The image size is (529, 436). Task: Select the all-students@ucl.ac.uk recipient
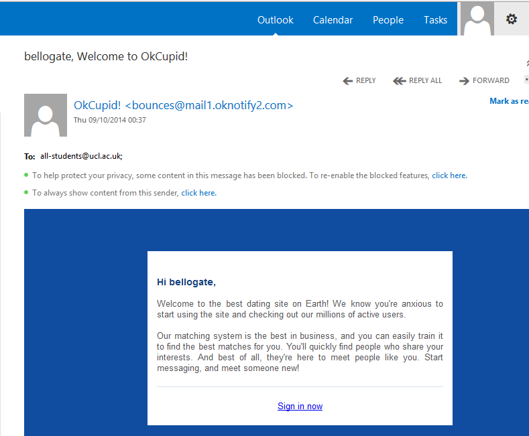(x=81, y=156)
